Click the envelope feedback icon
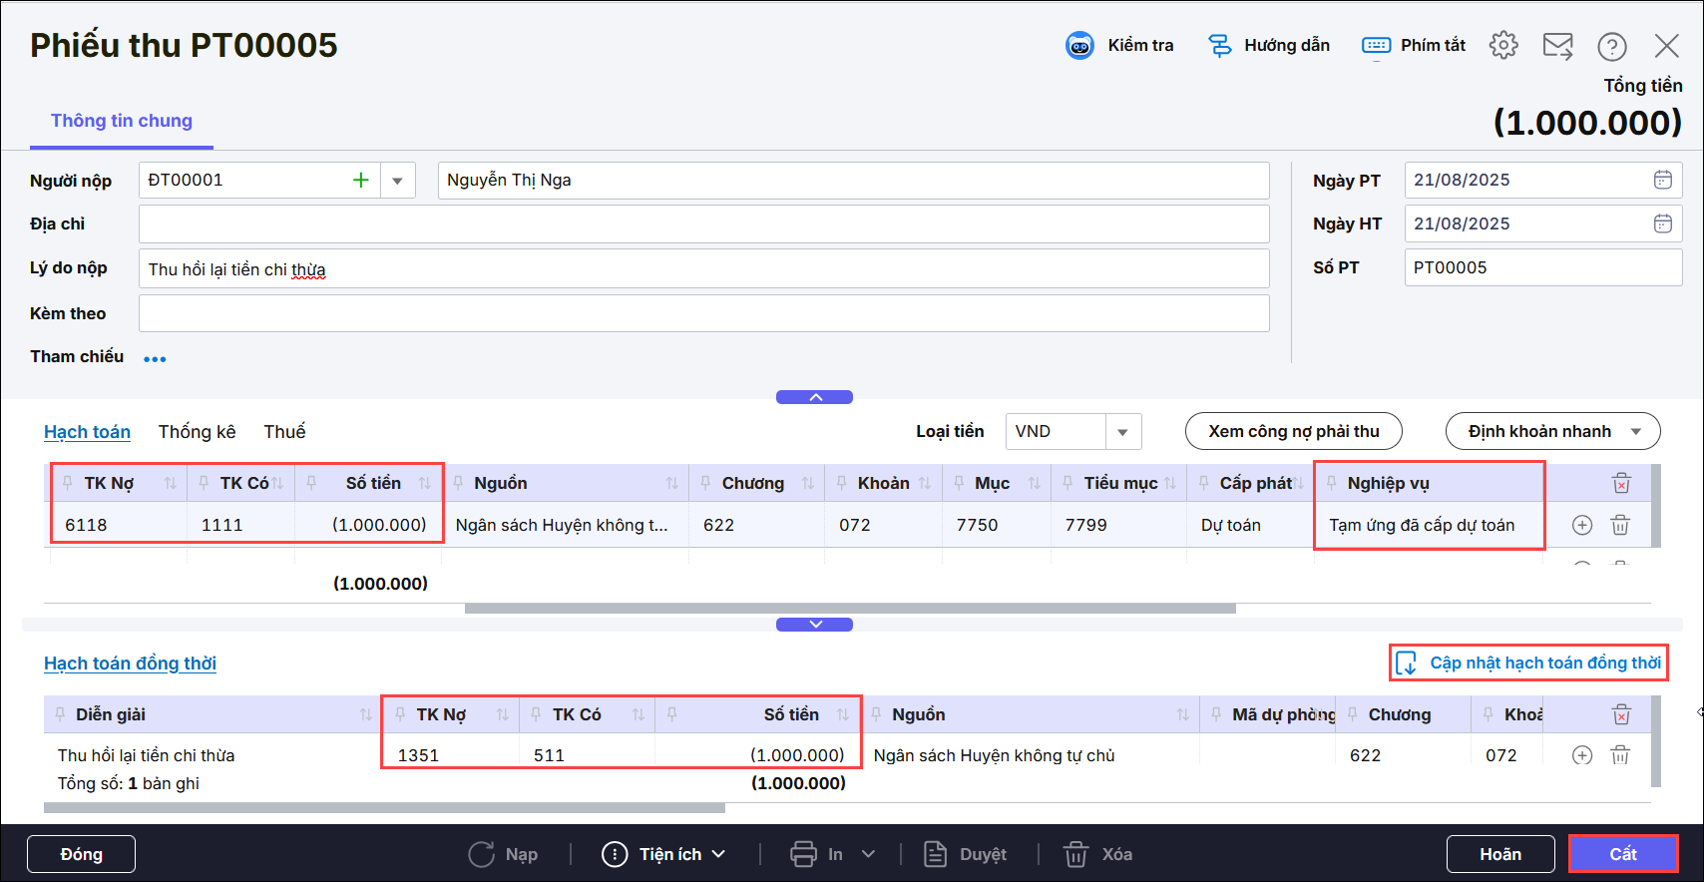 [1557, 46]
